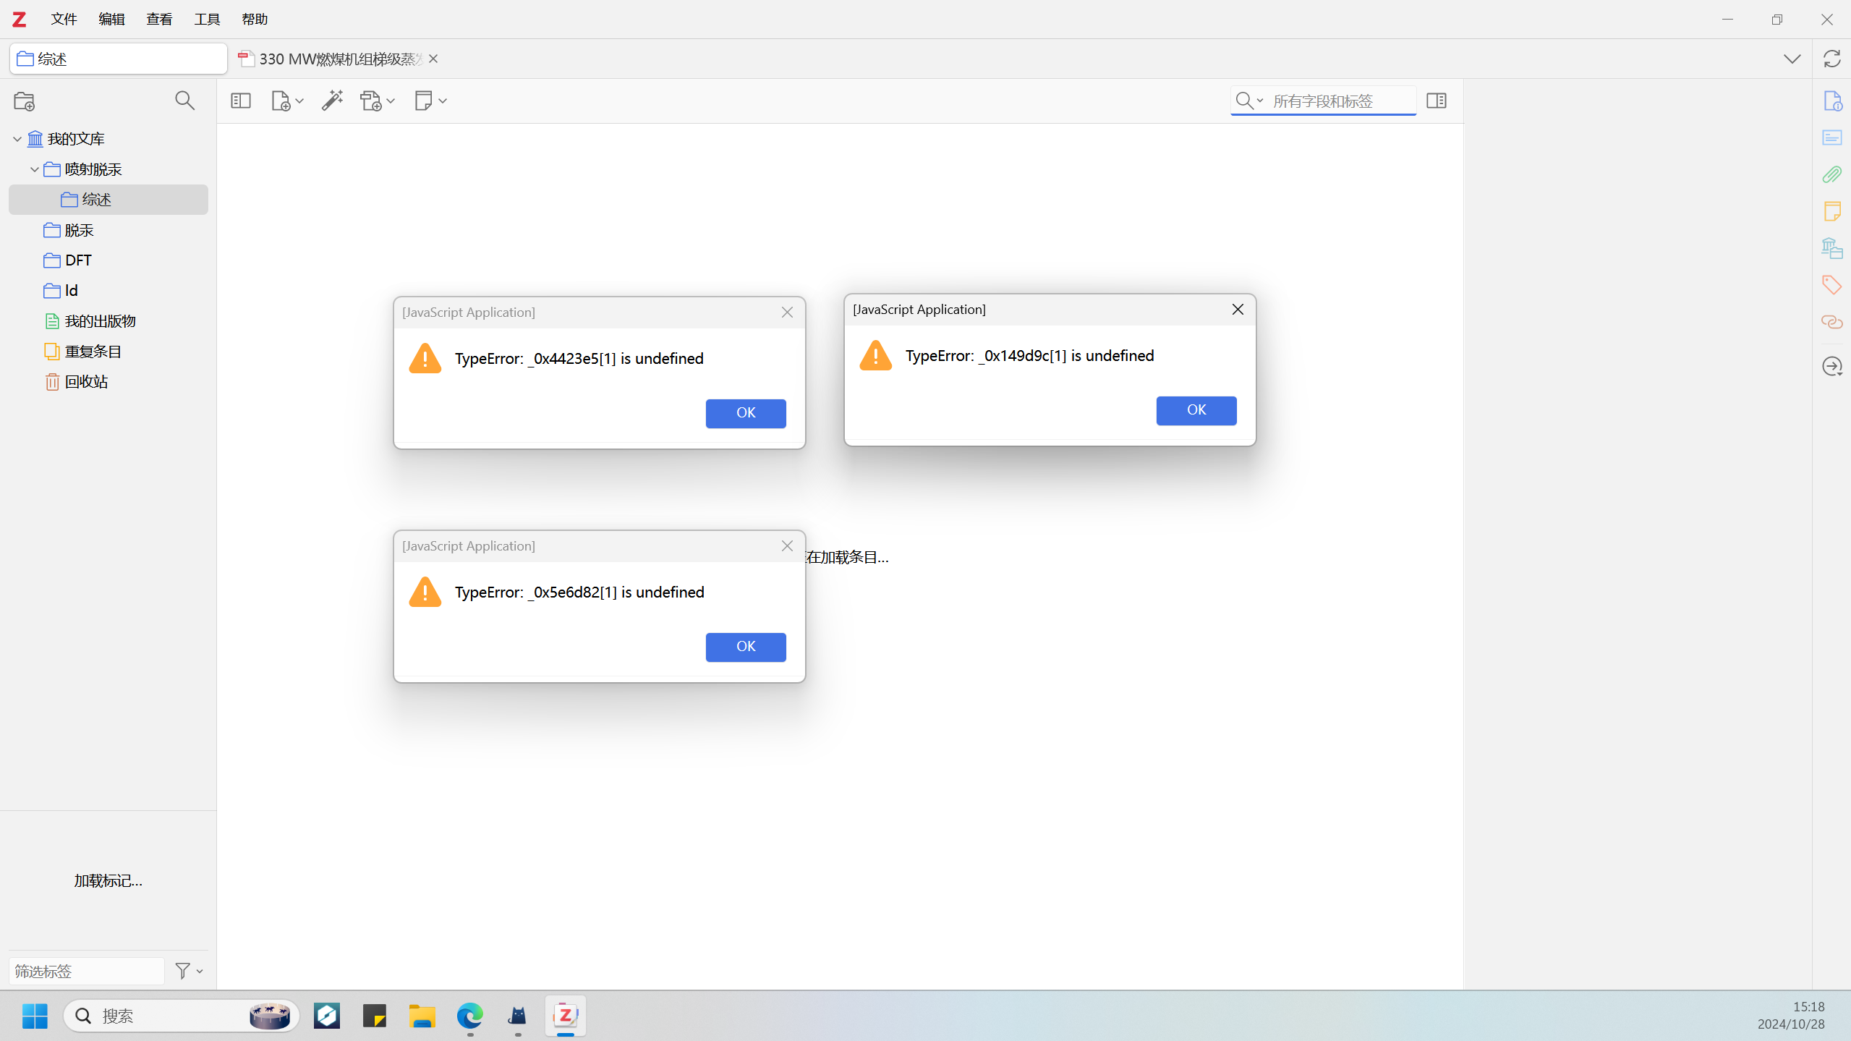Collapse the 喷射脱汞 collection
The height and width of the screenshot is (1041, 1851).
pos(34,169)
